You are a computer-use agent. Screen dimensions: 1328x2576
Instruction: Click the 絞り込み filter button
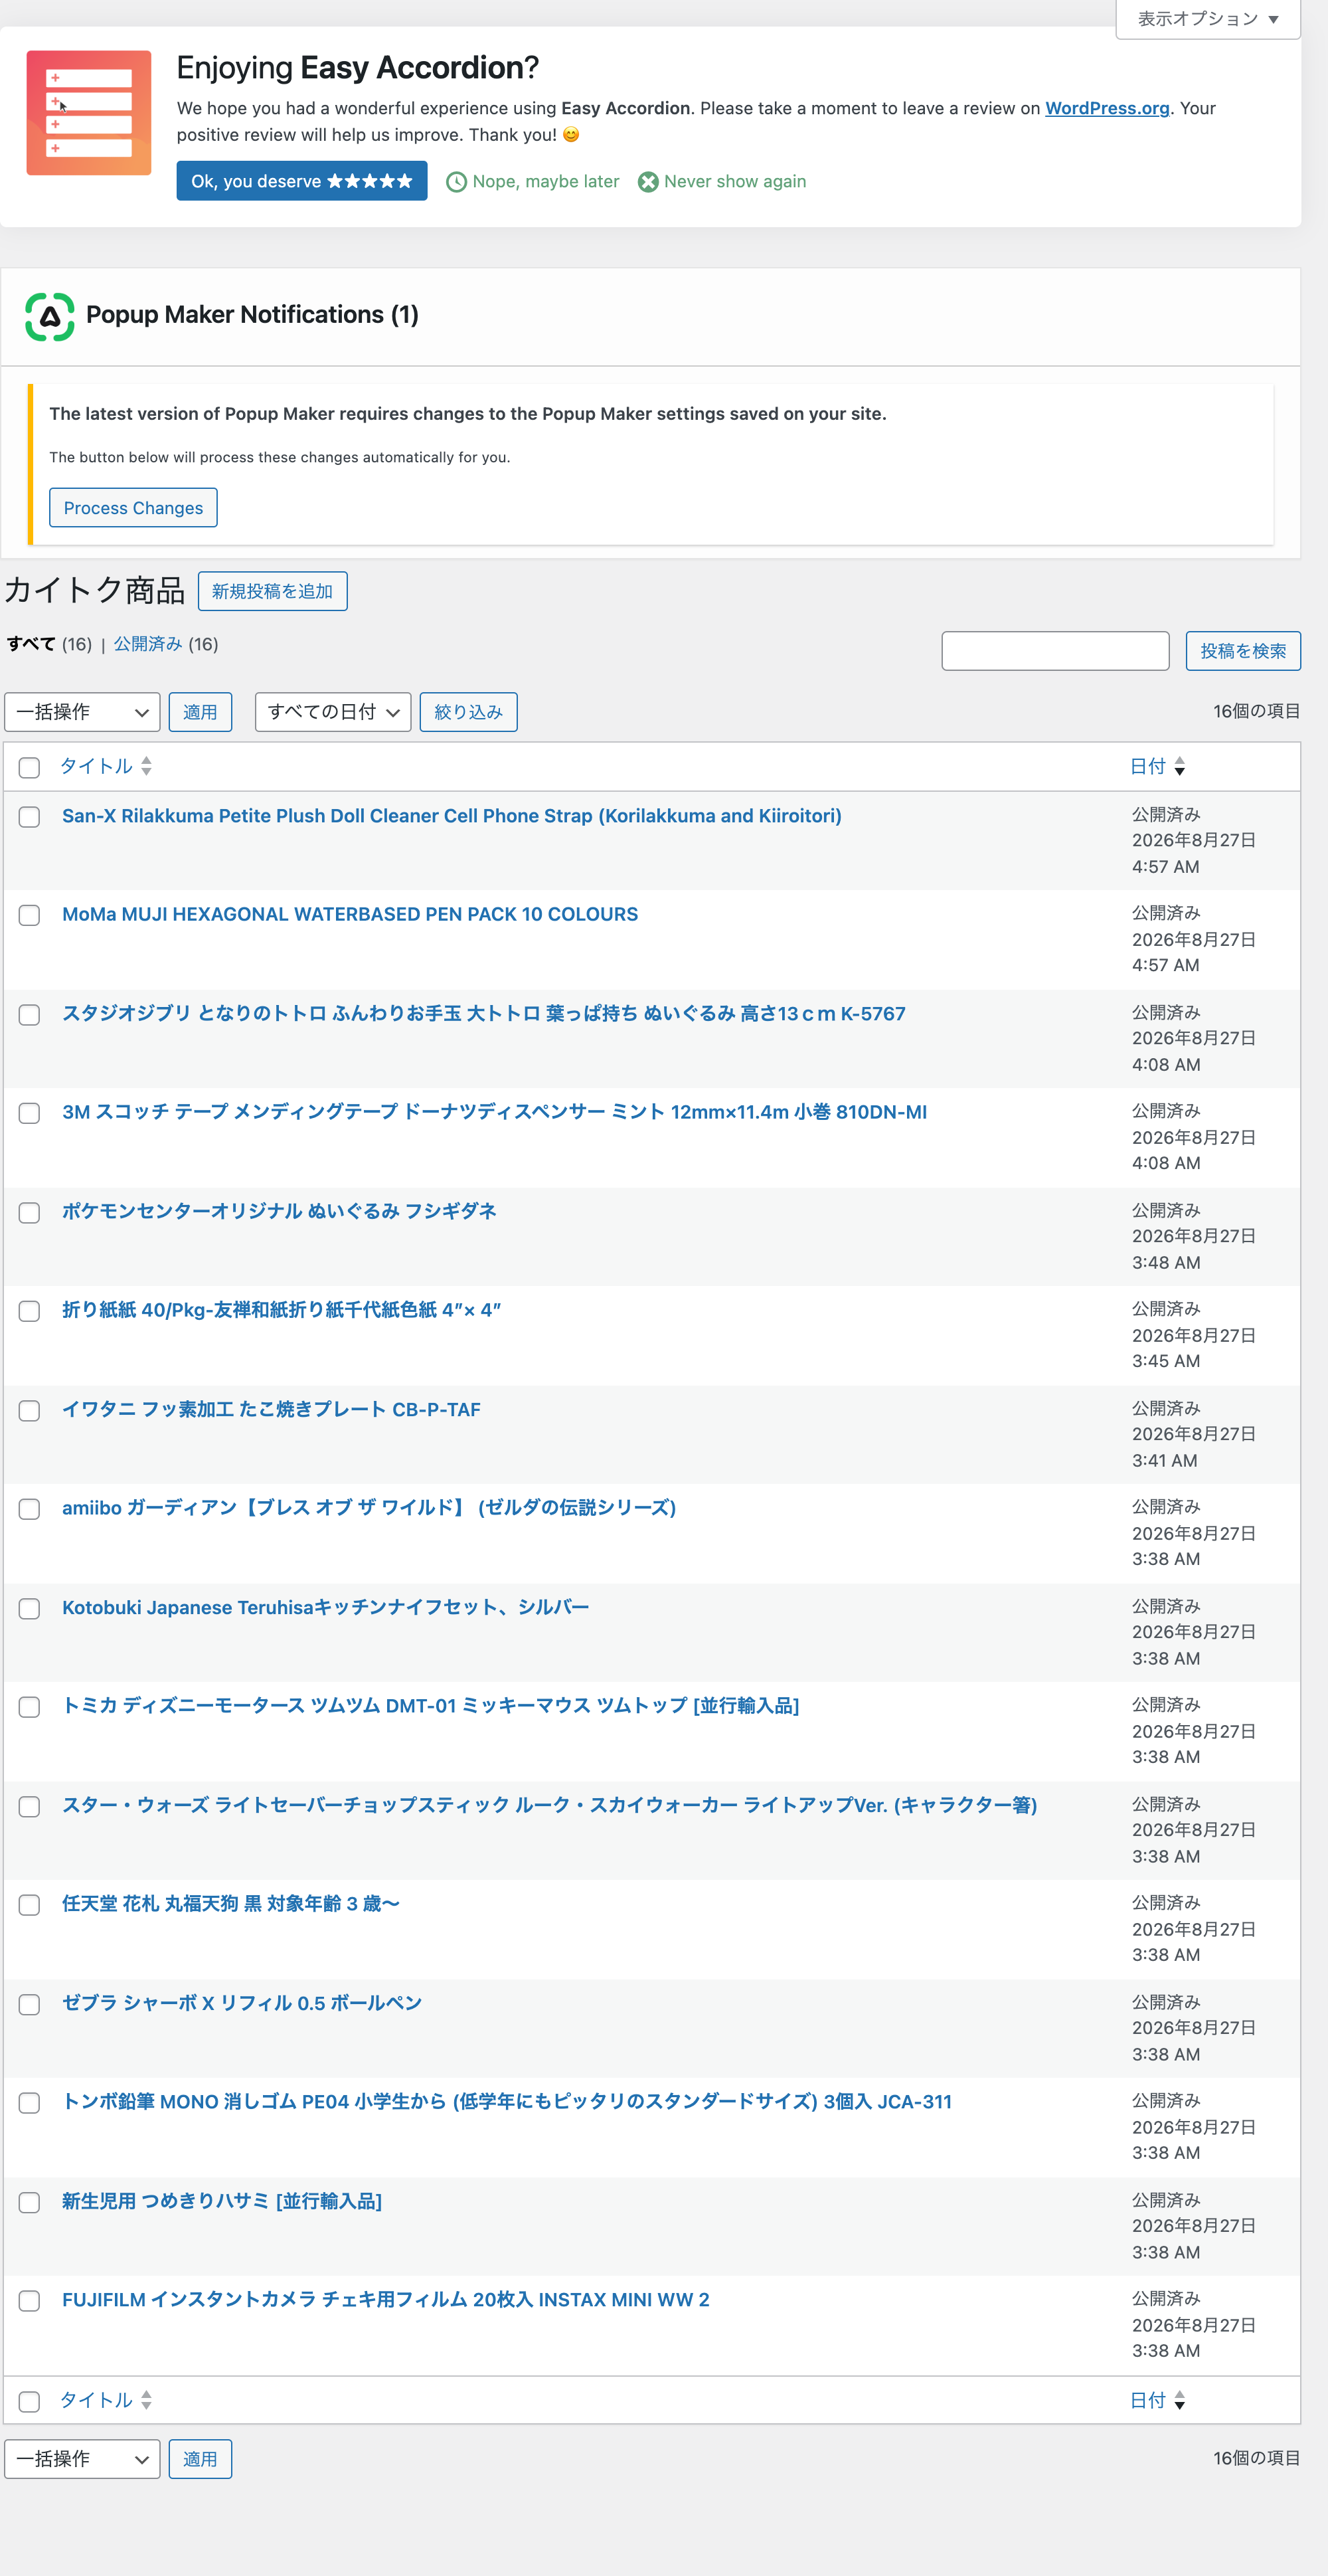467,712
